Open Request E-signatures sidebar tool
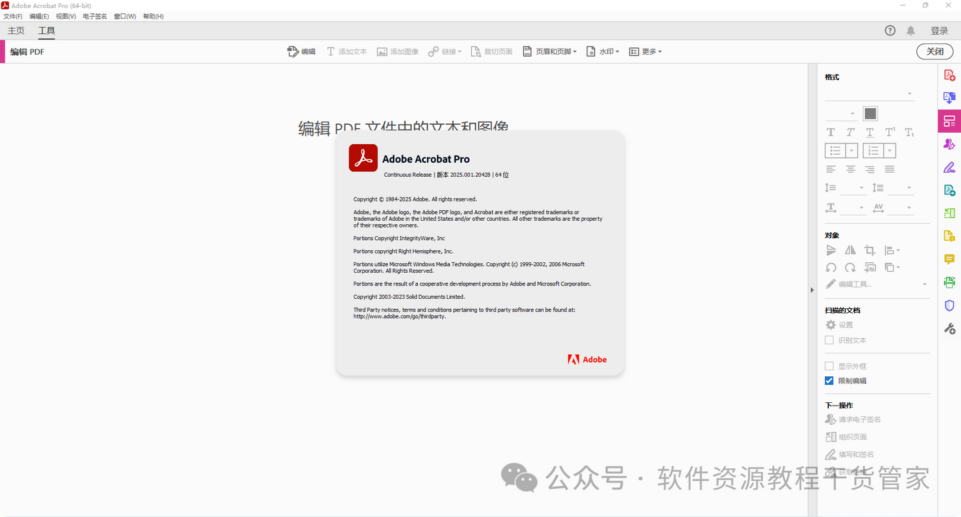Image resolution: width=961 pixels, height=517 pixels. [949, 144]
